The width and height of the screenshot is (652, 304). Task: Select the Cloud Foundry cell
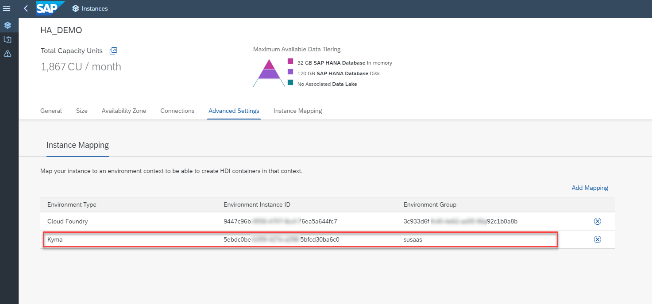(x=68, y=221)
